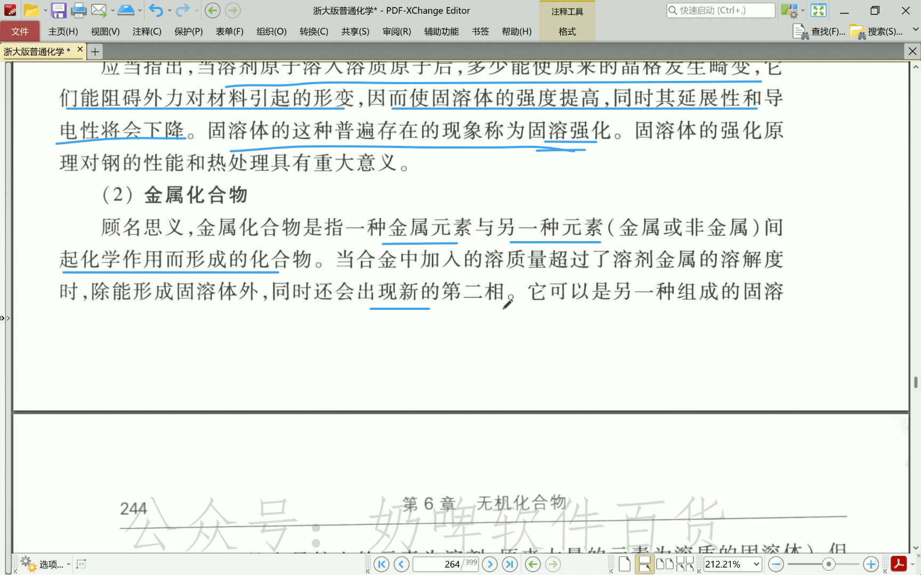Toggle full screen mode icon
Screen dimensions: 921x575
[x=819, y=10]
